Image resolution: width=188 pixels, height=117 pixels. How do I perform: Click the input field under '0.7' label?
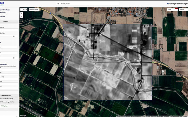point(9,84)
